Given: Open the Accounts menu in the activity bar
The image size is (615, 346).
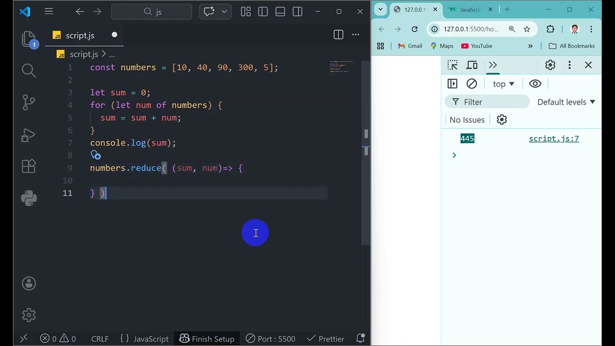Looking at the screenshot, I should 29,284.
